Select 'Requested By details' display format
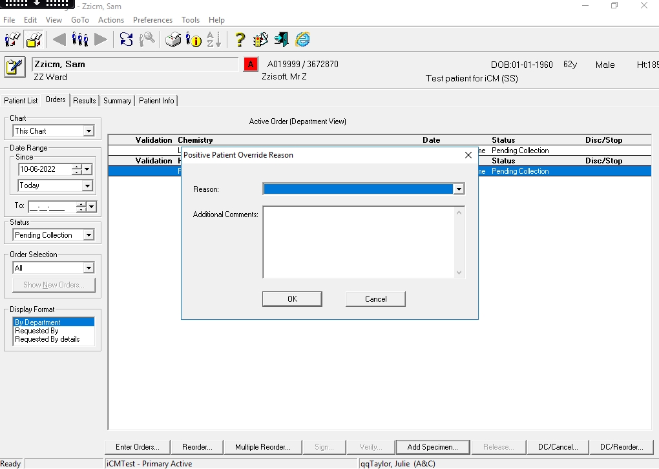The image size is (659, 469). (x=54, y=339)
